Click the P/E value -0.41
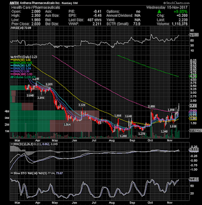This screenshot has height=205, width=202. point(97,11)
